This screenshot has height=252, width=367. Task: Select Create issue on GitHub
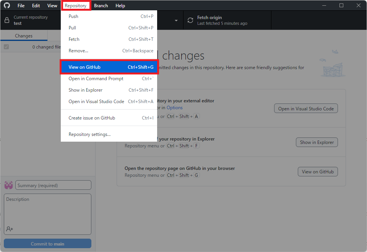pos(109,118)
